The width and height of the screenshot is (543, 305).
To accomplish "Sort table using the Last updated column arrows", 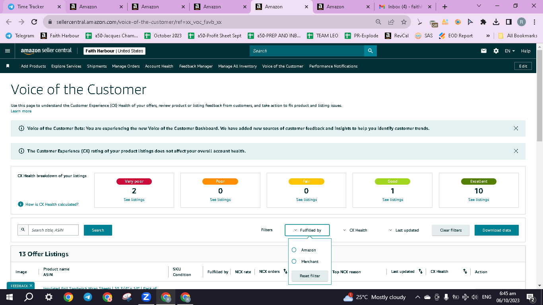I will pos(420,272).
